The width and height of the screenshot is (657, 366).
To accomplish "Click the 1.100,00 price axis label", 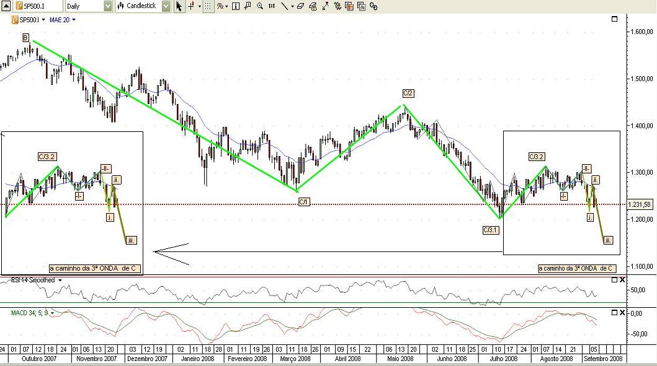I will (641, 266).
